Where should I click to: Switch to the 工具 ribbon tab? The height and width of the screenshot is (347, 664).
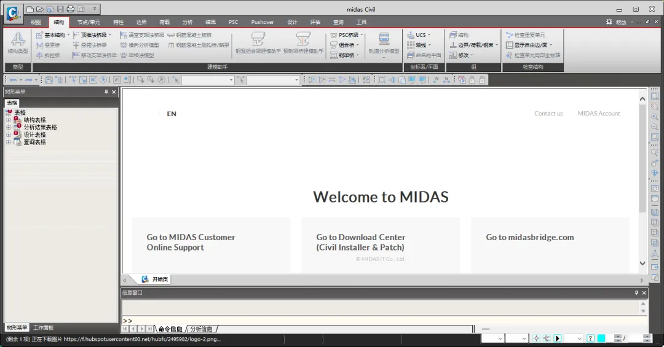[x=362, y=22]
